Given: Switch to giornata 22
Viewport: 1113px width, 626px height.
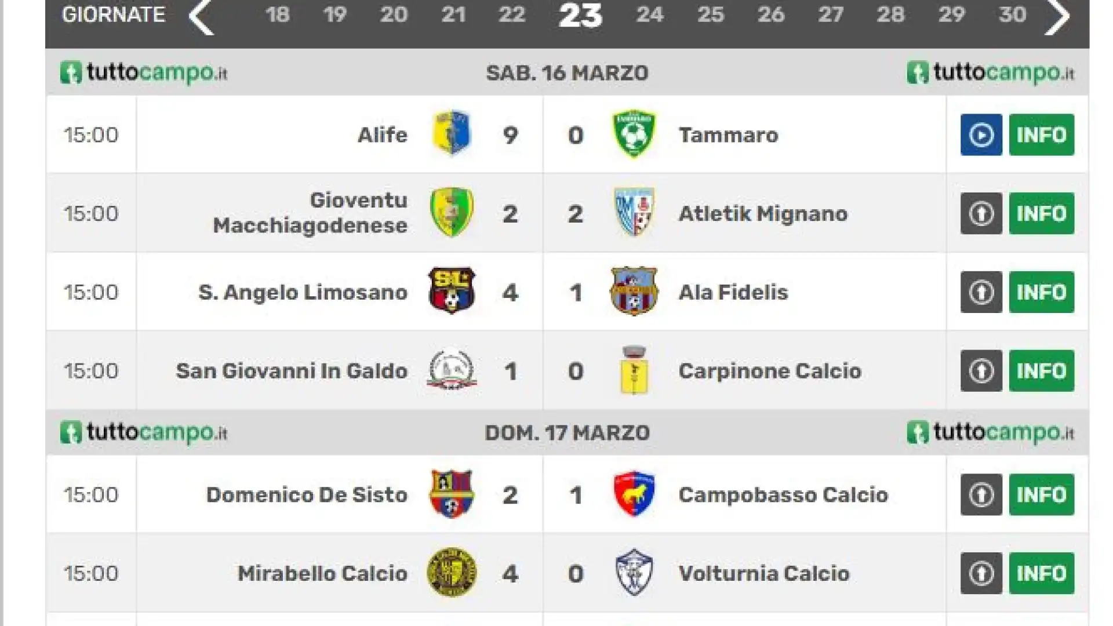Looking at the screenshot, I should [511, 14].
